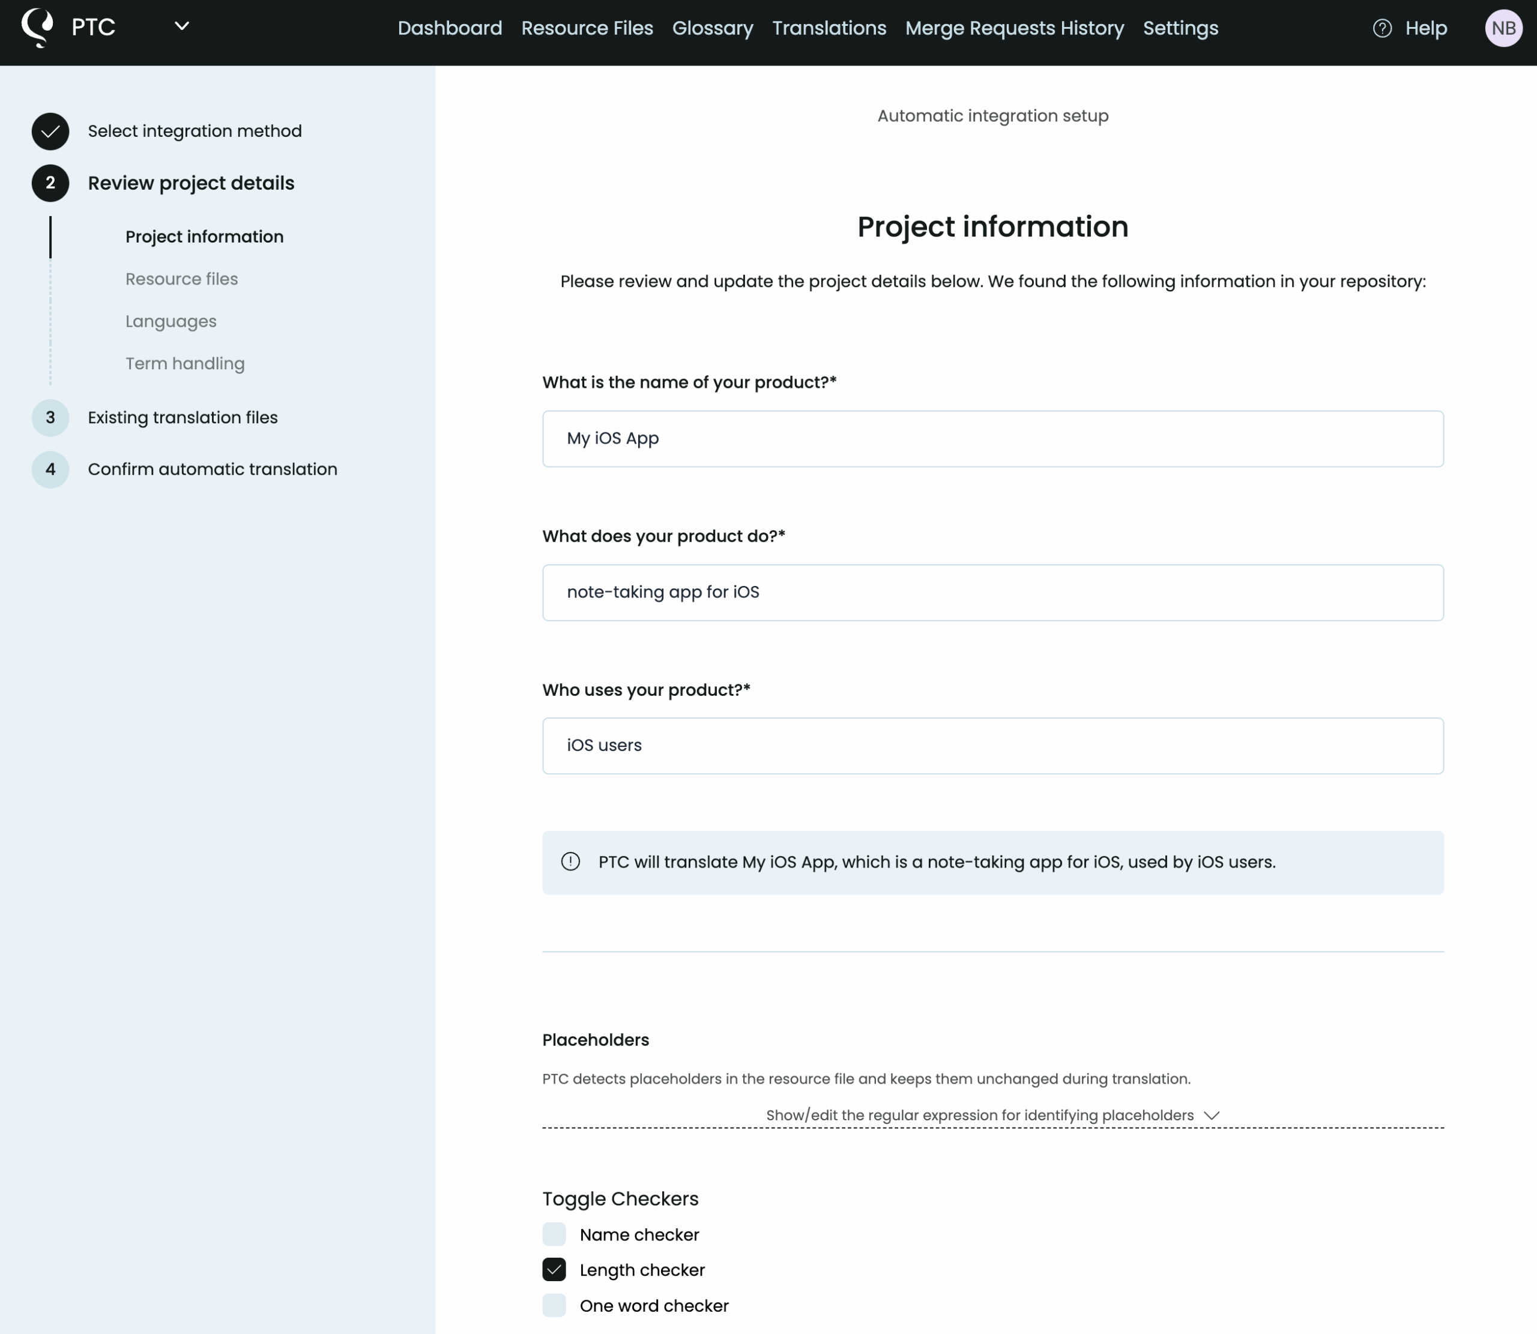This screenshot has width=1537, height=1334.
Task: Uncheck the Length checker checkbox
Action: (x=554, y=1270)
